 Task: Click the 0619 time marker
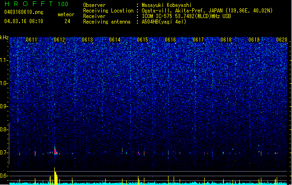coord(254,40)
